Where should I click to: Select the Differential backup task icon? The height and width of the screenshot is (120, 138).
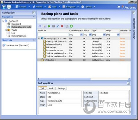point(45,45)
